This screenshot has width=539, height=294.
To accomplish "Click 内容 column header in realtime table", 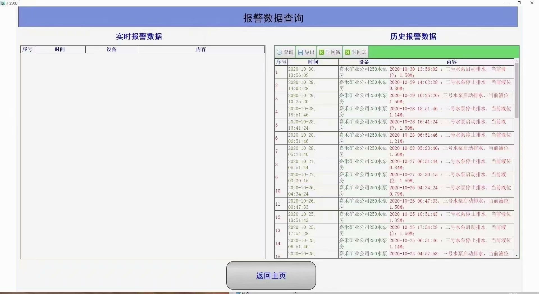I will [201, 49].
